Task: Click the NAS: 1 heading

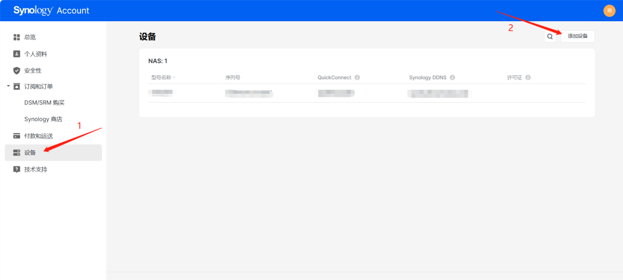Action: coord(158,61)
